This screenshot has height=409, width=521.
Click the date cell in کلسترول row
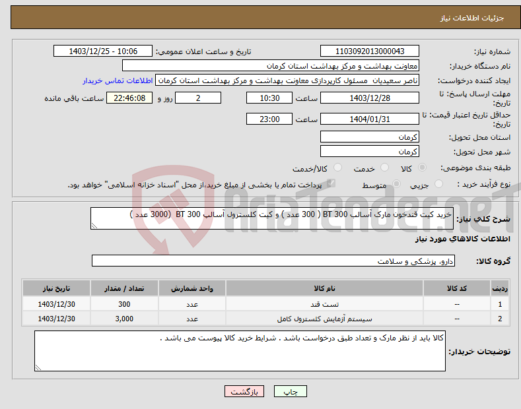57,319
